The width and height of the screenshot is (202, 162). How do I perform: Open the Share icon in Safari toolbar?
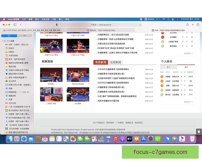click(x=188, y=25)
